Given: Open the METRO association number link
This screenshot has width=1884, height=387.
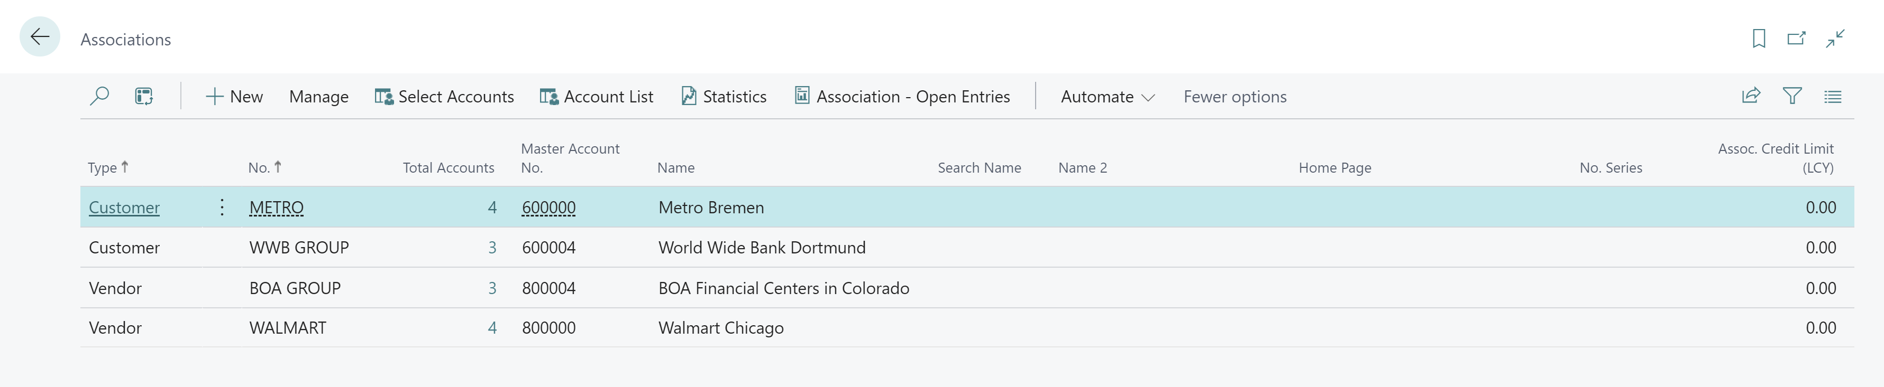Looking at the screenshot, I should tap(277, 207).
